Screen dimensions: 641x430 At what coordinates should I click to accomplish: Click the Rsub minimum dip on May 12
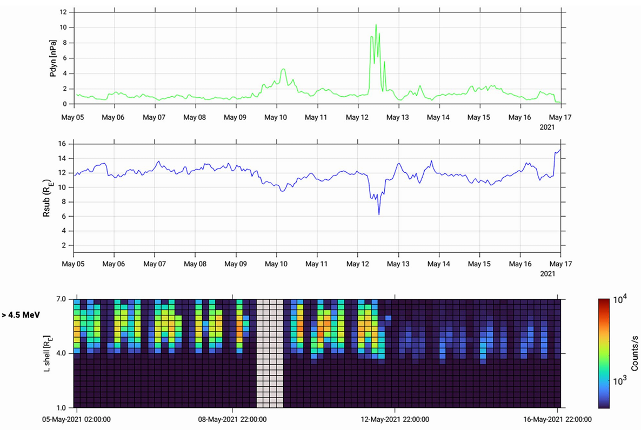[379, 213]
